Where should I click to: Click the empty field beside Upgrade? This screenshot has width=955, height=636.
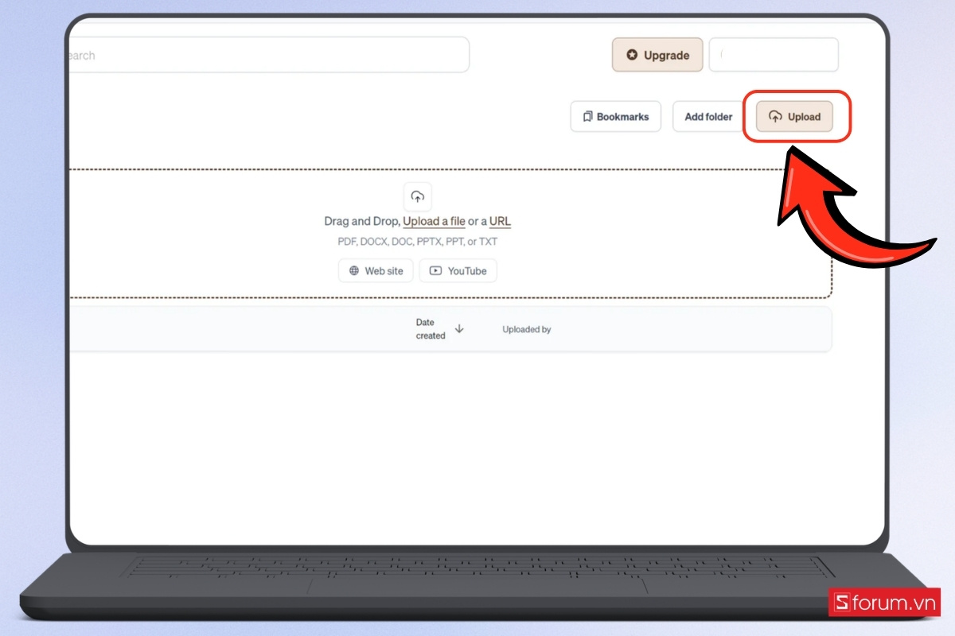click(x=774, y=55)
